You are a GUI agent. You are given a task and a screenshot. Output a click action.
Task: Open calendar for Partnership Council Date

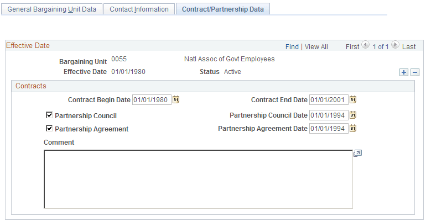pyautogui.click(x=353, y=115)
